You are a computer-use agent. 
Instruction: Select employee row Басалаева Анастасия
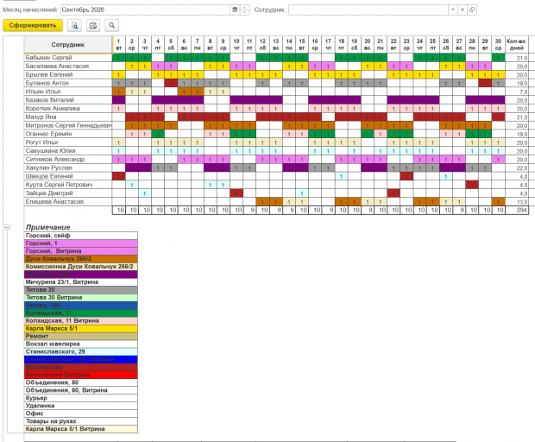[68, 66]
